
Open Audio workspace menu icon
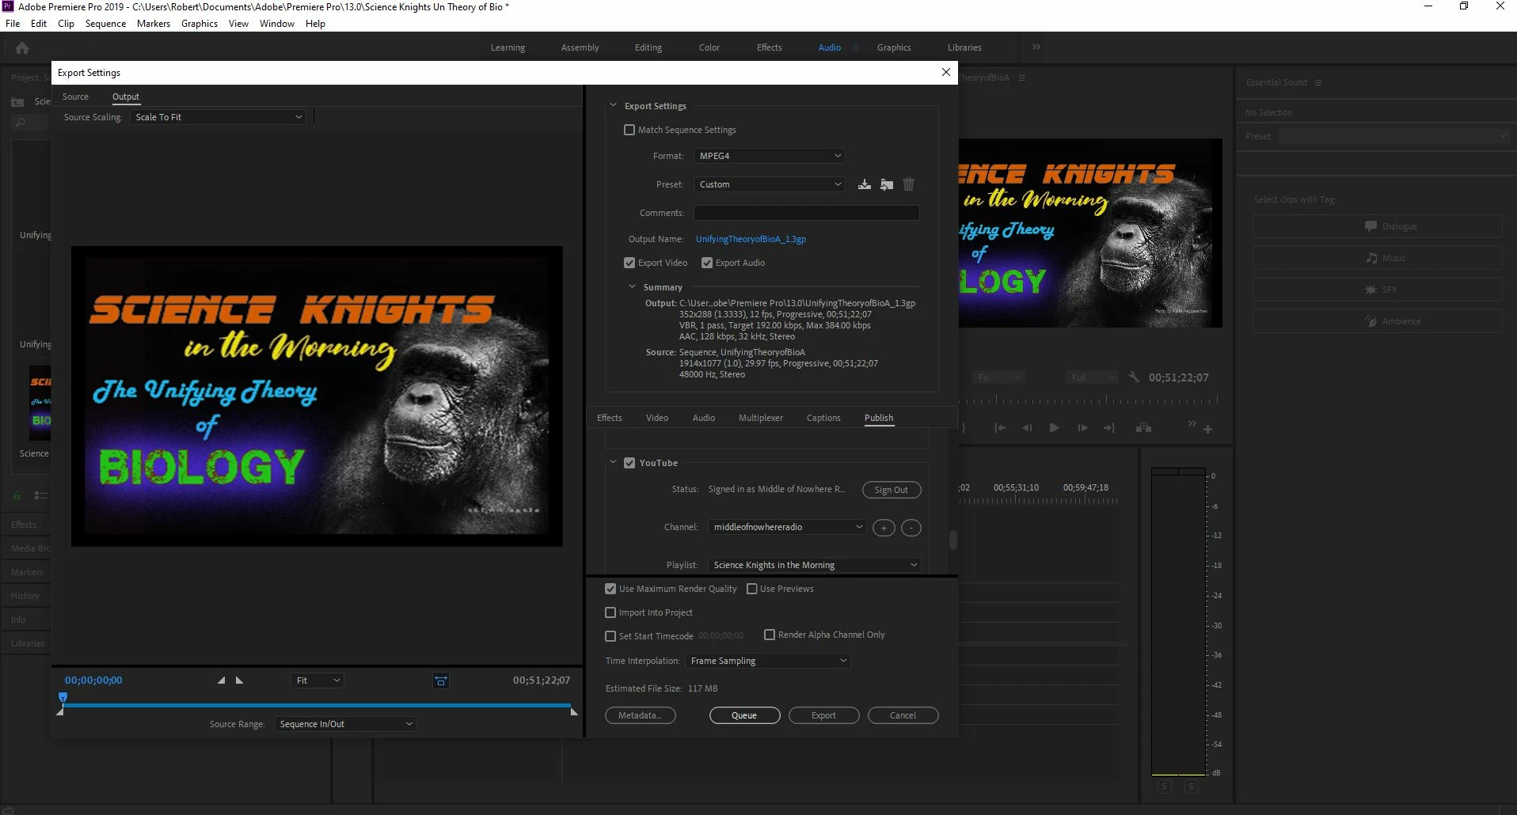[855, 47]
